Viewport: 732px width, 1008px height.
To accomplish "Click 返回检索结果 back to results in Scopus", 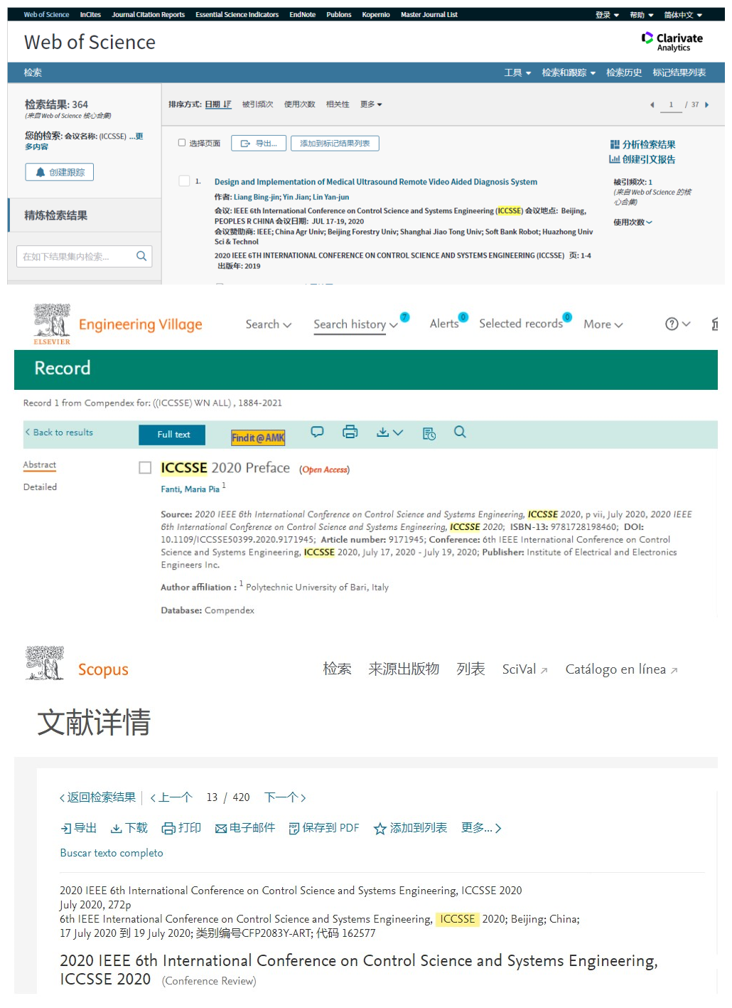I will click(97, 797).
